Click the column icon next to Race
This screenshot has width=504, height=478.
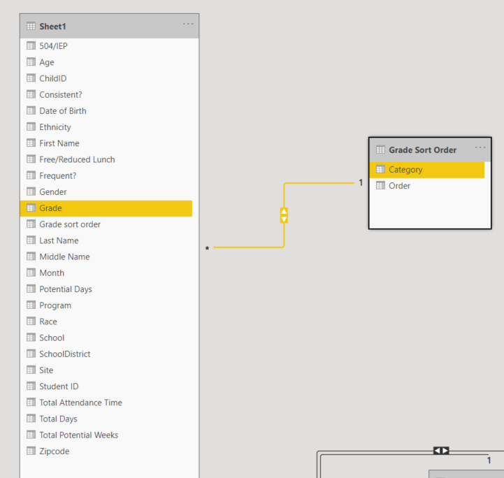[31, 321]
